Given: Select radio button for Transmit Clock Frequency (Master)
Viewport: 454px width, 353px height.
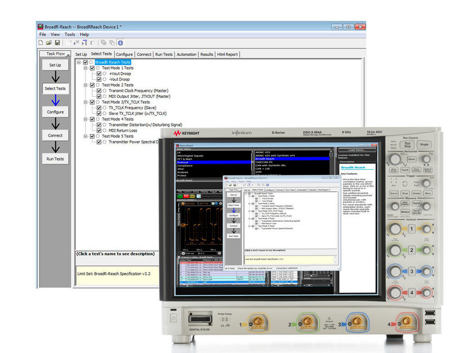Looking at the screenshot, I should coord(105,91).
